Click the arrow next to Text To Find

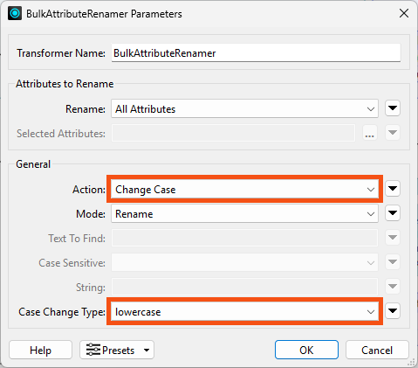[393, 238]
